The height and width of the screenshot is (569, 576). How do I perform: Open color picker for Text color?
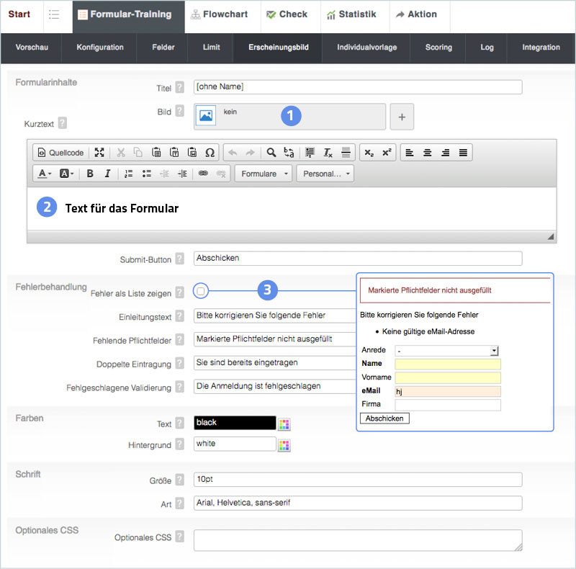tap(284, 424)
